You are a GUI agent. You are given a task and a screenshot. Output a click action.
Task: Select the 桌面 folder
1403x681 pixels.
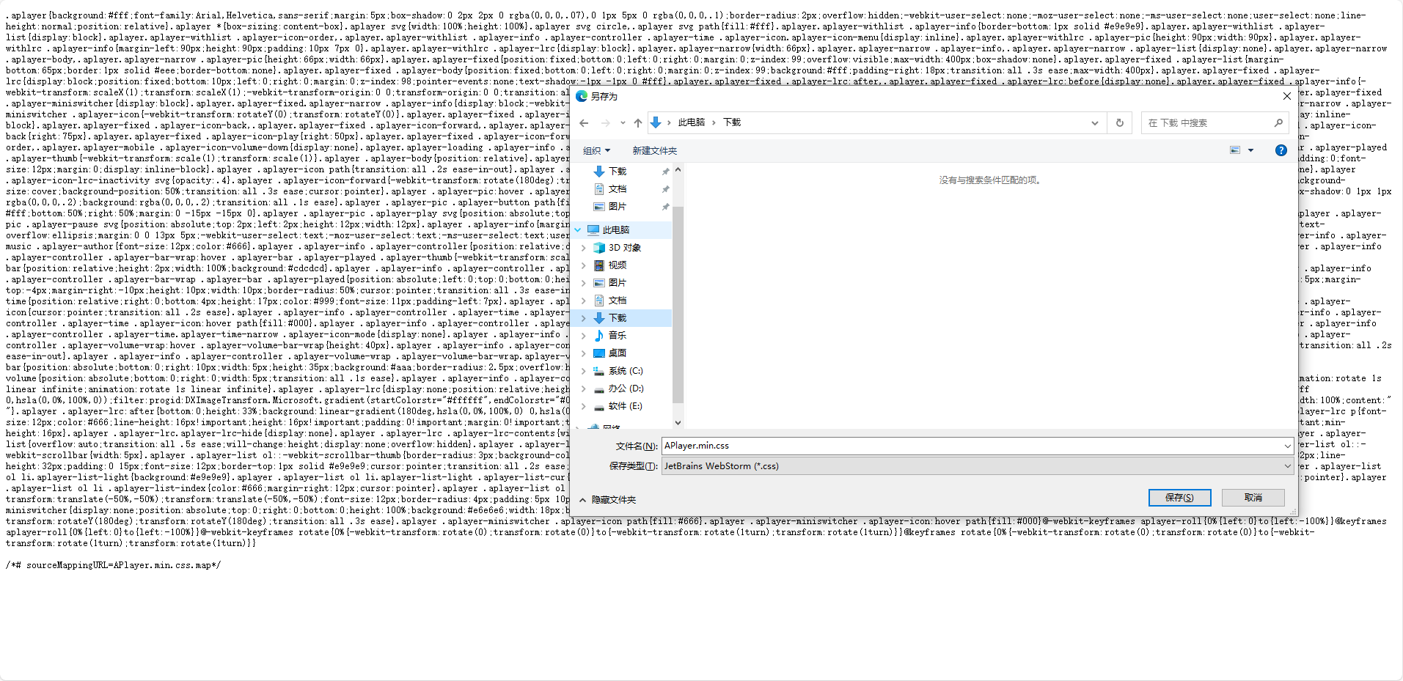tap(617, 353)
